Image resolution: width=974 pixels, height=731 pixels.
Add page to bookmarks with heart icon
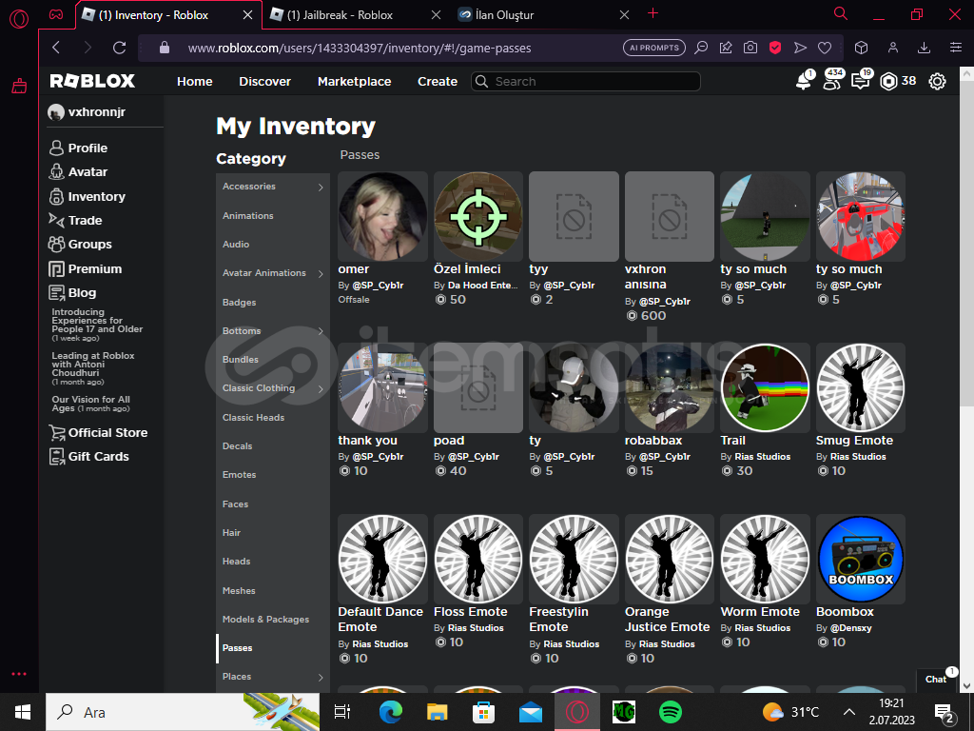pos(825,48)
